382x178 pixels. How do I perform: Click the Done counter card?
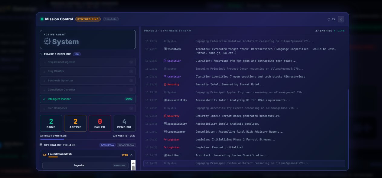point(51,123)
